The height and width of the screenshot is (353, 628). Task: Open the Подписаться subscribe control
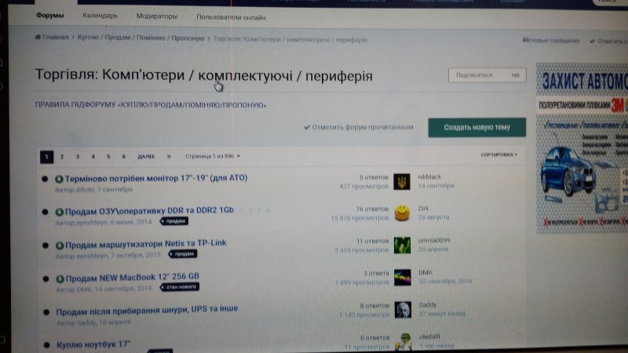pos(487,75)
